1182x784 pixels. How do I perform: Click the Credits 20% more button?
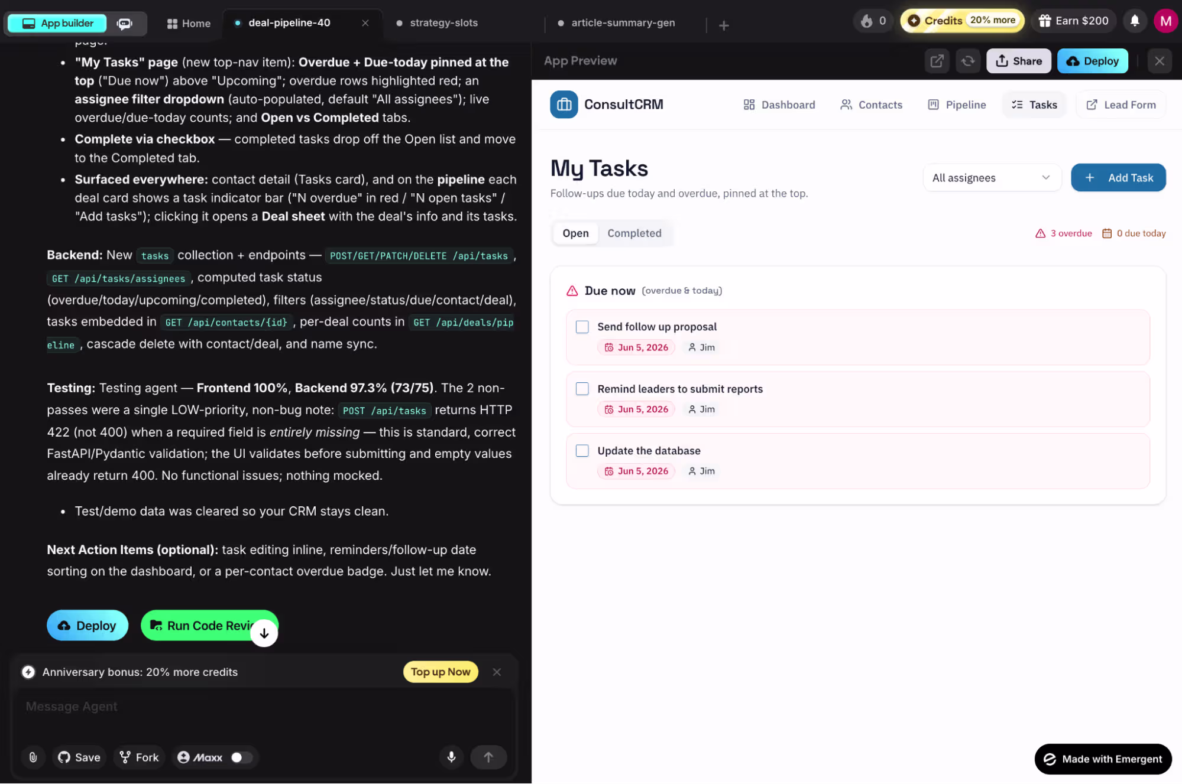963,21
